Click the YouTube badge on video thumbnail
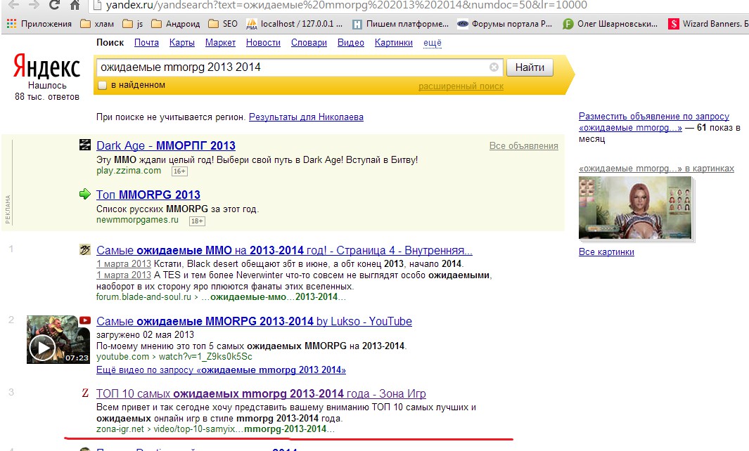 [84, 320]
